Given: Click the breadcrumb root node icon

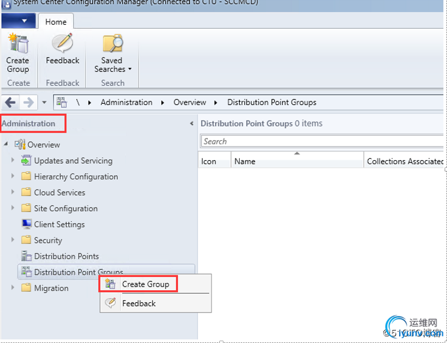Looking at the screenshot, I should point(62,102).
